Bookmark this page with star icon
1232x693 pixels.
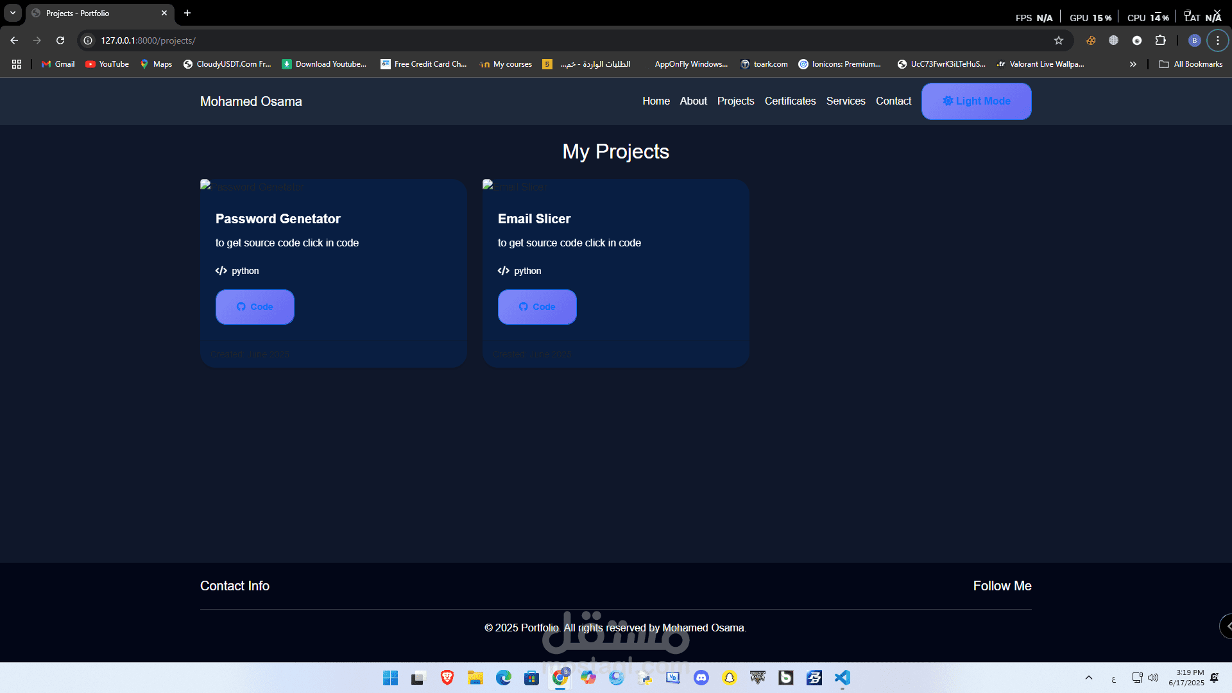1059,40
